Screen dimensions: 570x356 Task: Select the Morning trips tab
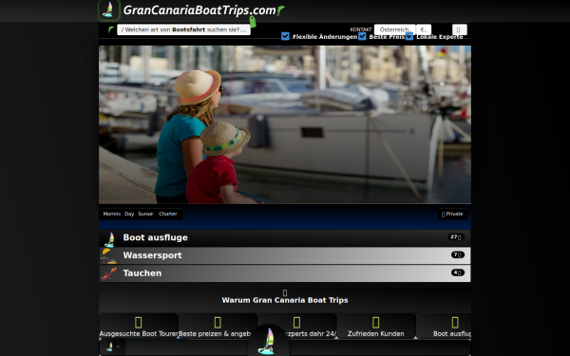[111, 214]
